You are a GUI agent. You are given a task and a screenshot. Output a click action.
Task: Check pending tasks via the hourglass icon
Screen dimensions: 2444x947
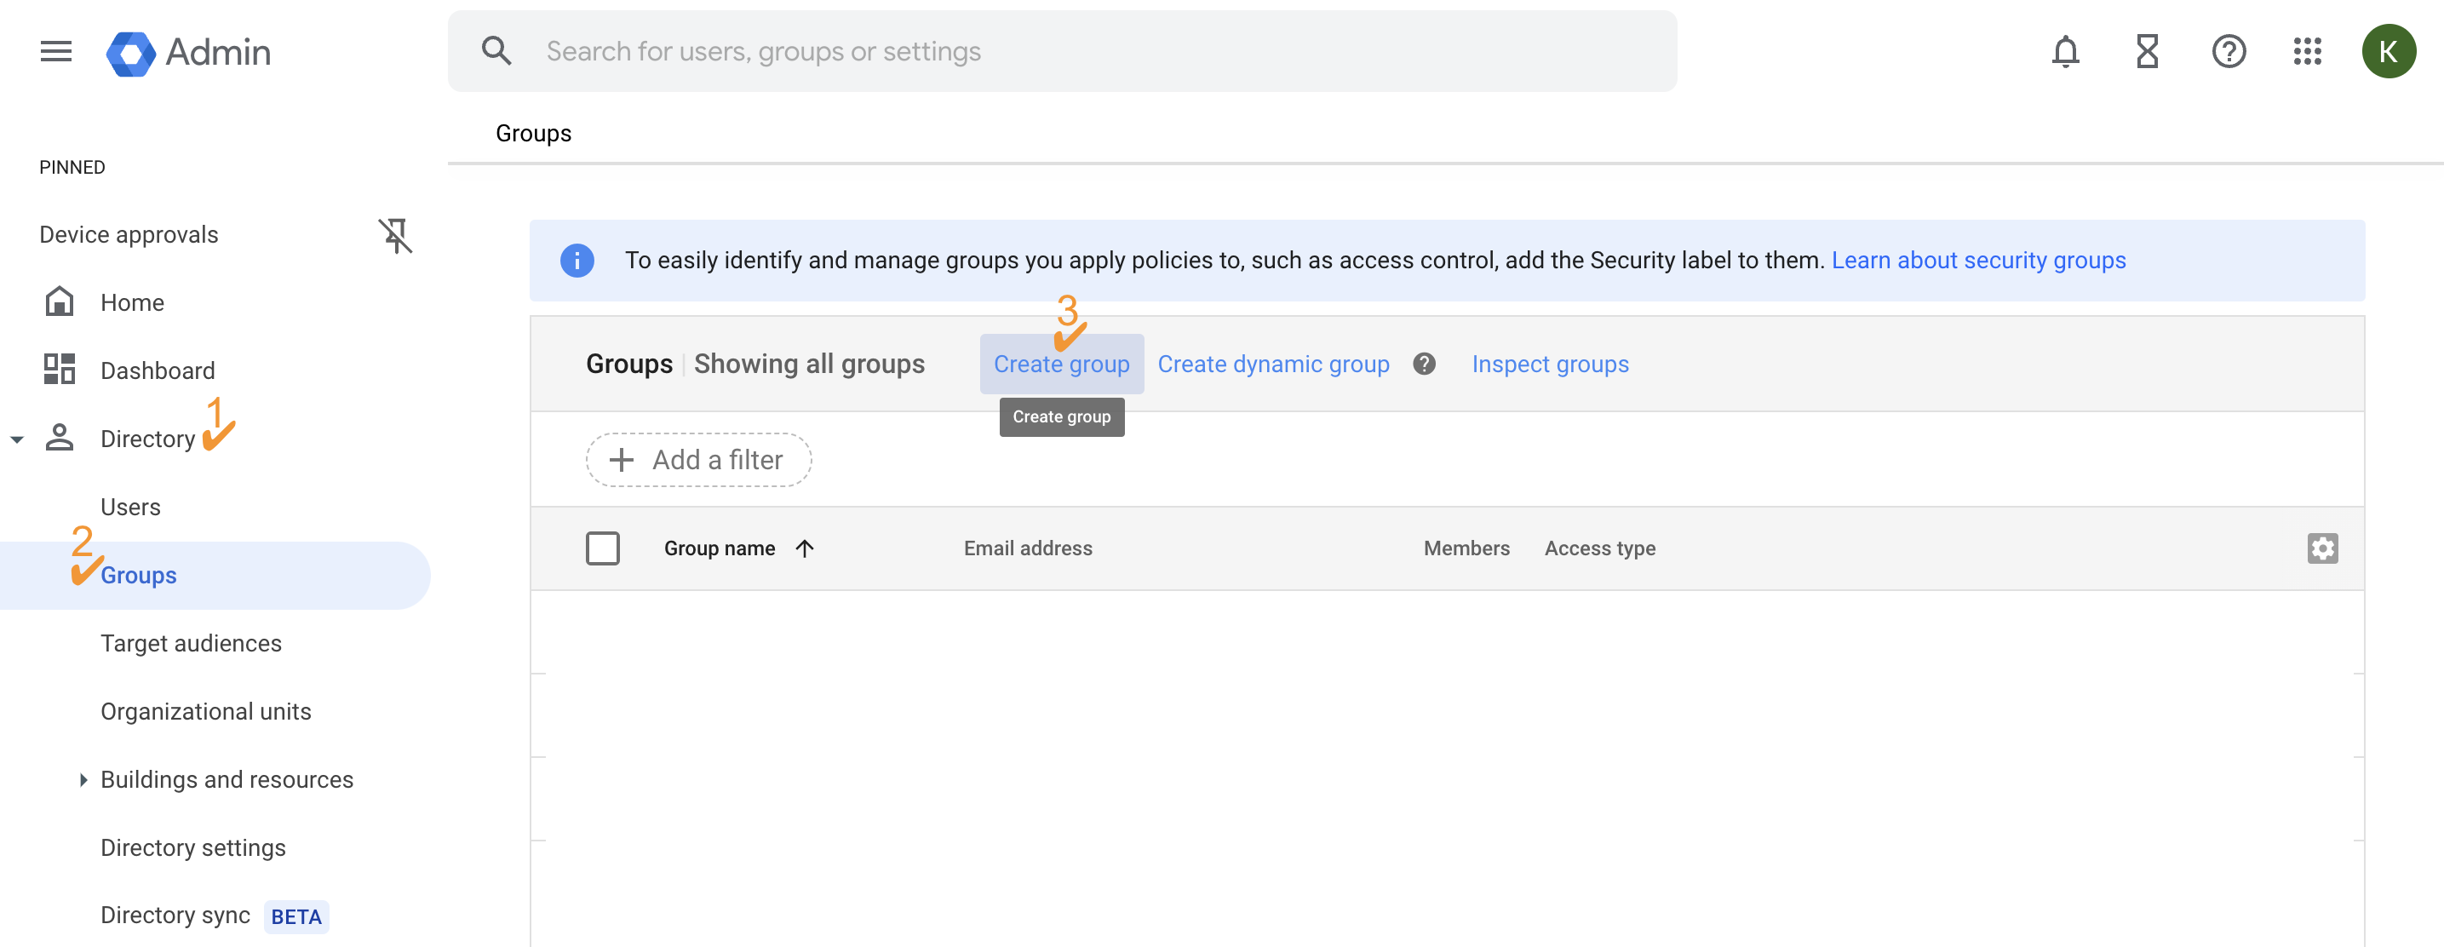click(x=2147, y=51)
